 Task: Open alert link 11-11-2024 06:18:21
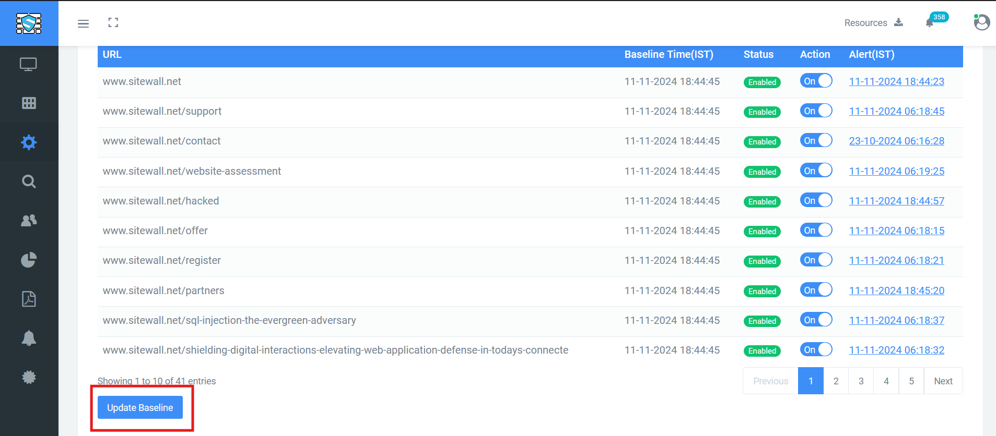tap(896, 260)
